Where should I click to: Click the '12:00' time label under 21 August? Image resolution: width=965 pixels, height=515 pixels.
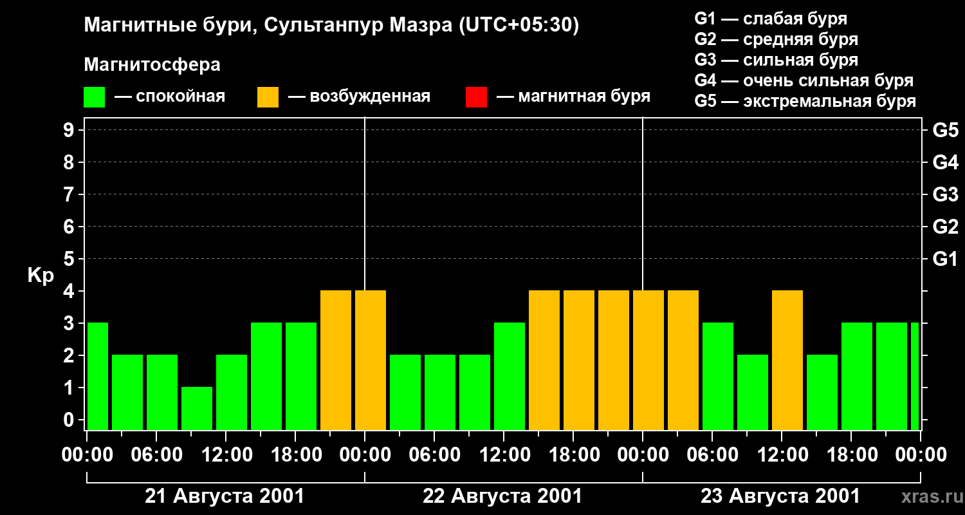click(x=226, y=455)
